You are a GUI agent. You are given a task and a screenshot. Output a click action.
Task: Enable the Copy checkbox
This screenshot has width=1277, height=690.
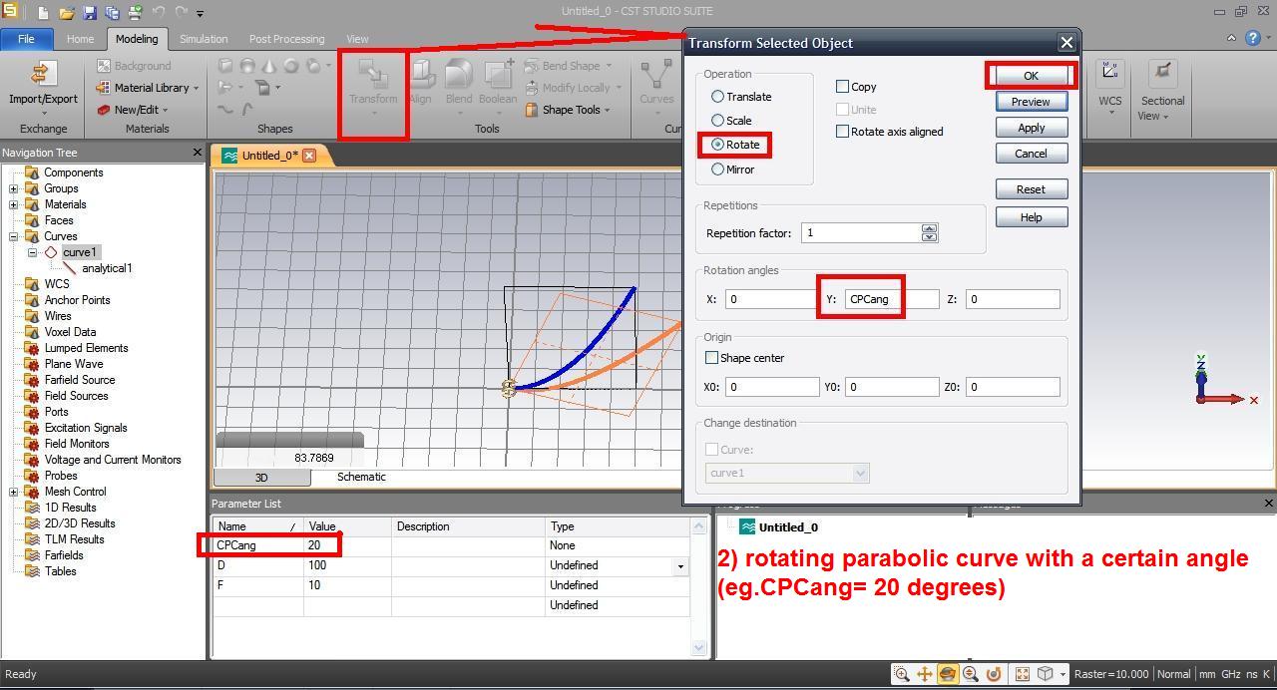[x=843, y=87]
